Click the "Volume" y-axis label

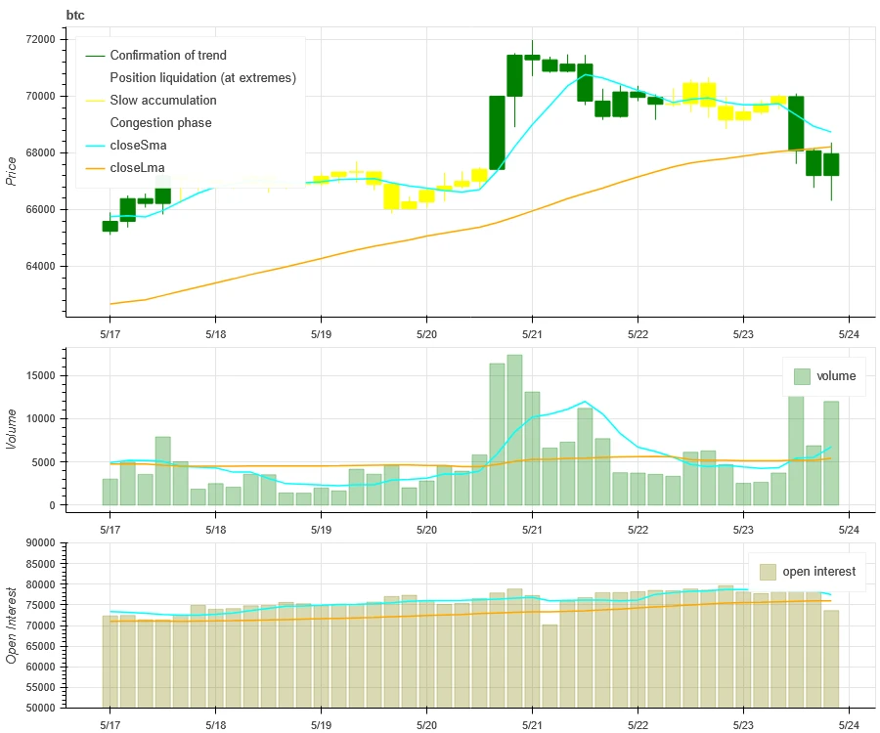pos(12,428)
